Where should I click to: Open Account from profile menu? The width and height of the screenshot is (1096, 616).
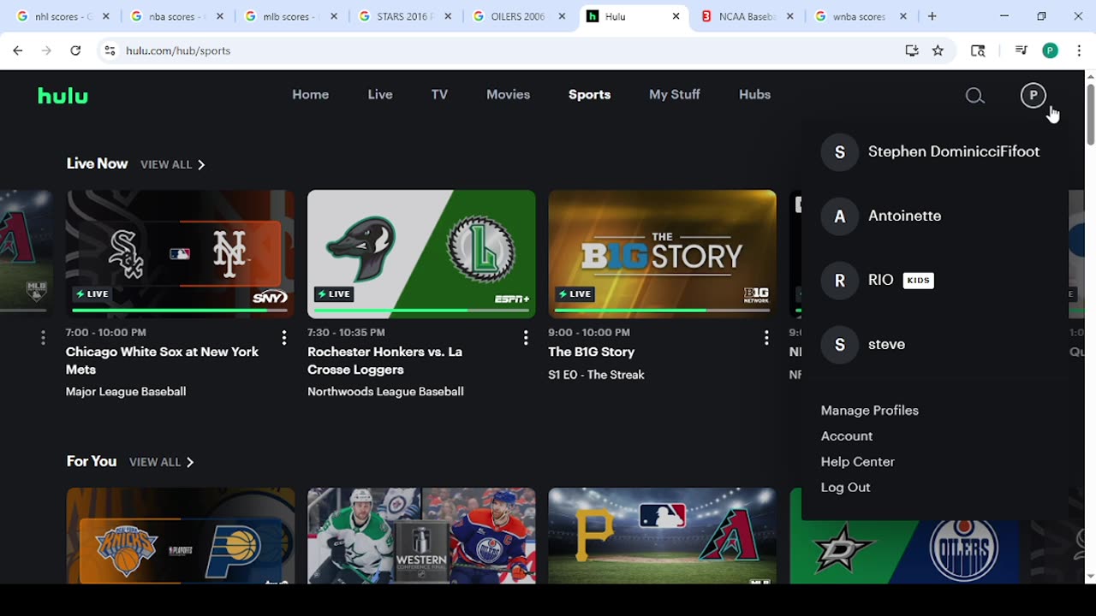click(846, 436)
